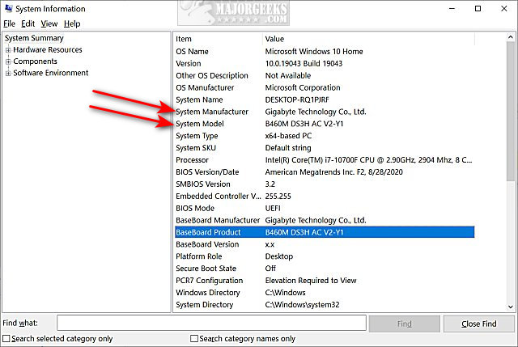Screen dimensions: 518x347
Task: Select the Windows Directory row
Action: [x=325, y=293]
